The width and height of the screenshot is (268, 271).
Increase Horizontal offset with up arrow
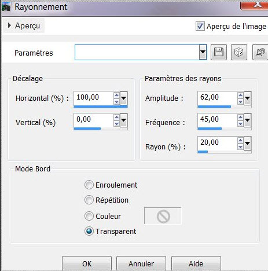point(116,95)
